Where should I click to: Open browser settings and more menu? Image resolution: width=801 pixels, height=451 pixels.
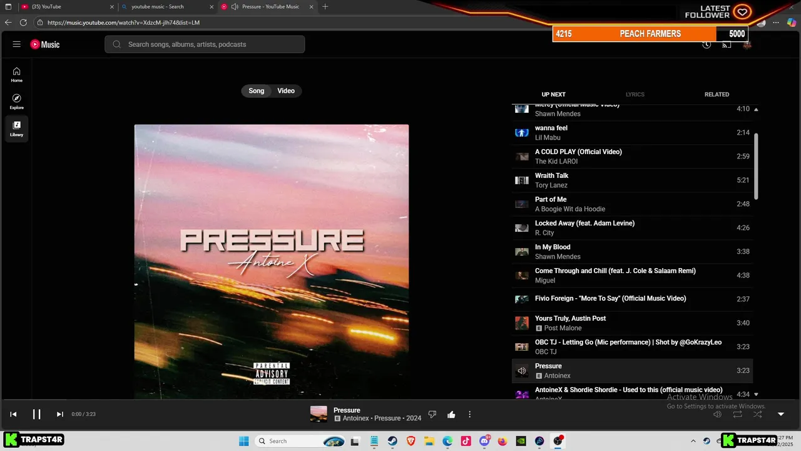click(776, 23)
